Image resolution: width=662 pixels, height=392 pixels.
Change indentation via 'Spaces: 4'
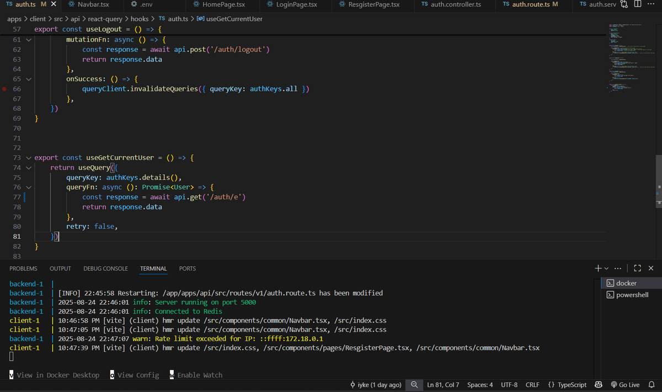tap(480, 385)
